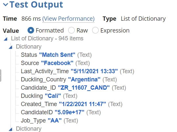This screenshot has width=177, height=132.
Task: Collapse the second Dictionary node triangle
Action: pyautogui.click(x=10, y=129)
